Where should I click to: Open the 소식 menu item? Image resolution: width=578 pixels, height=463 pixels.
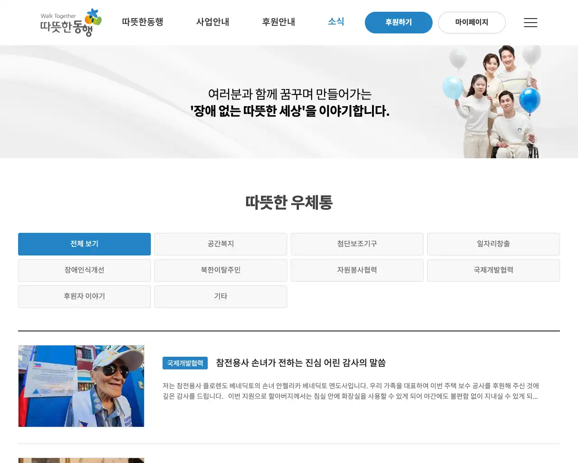(336, 21)
